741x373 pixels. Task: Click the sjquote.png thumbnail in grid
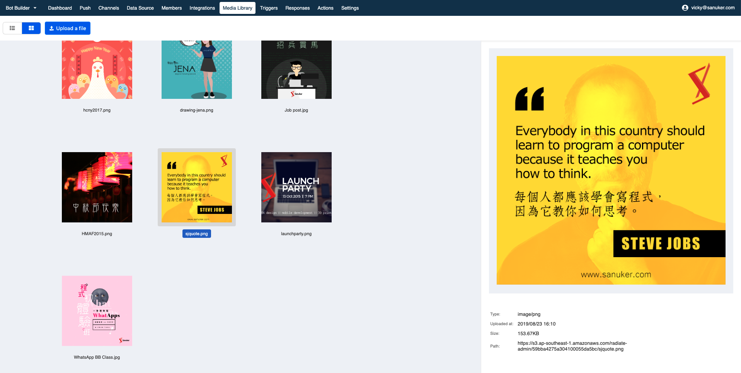pyautogui.click(x=197, y=187)
